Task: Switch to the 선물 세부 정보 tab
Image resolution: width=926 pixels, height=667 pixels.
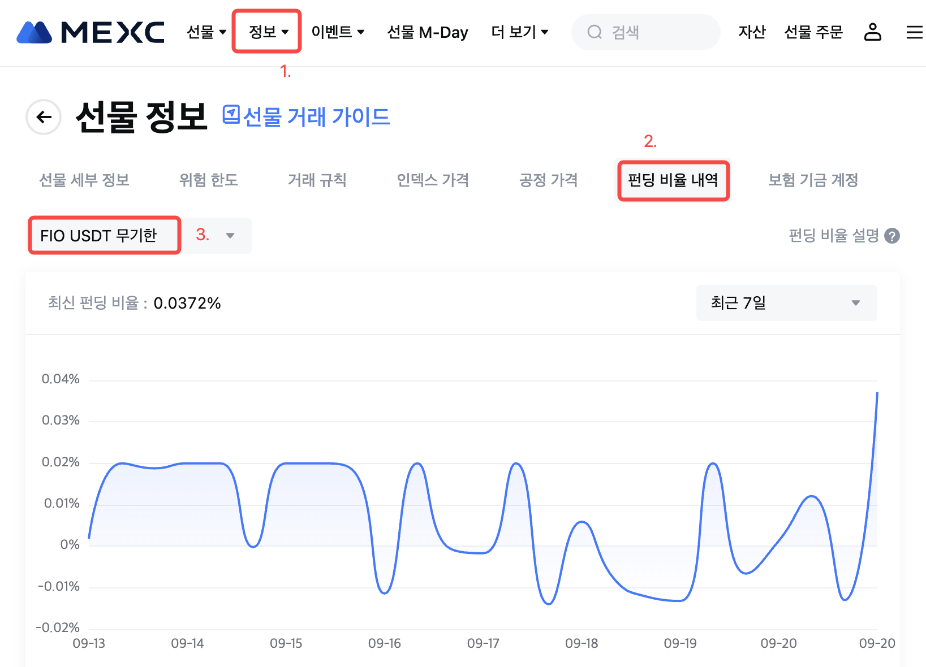Action: pyautogui.click(x=84, y=180)
